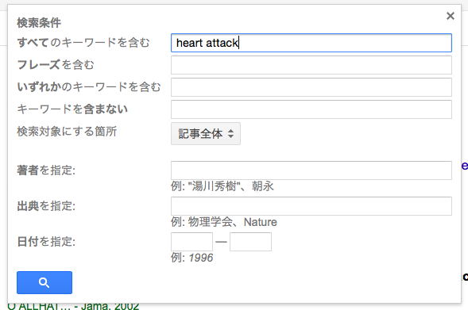Click the すべてのキーワードを含む label

pyautogui.click(x=83, y=43)
